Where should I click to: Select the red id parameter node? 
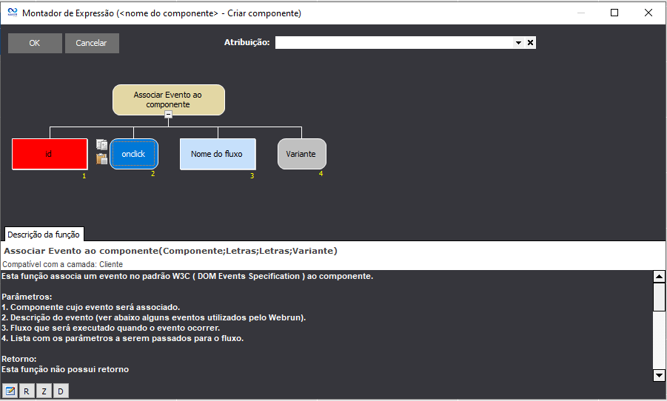(49, 154)
